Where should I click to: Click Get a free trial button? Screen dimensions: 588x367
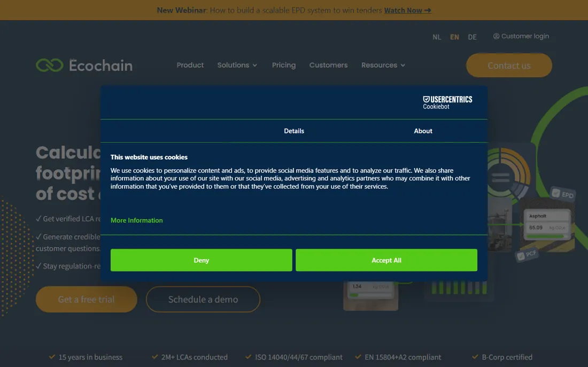(86, 299)
